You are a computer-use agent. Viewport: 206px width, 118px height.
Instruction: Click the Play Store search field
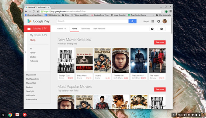click(92, 21)
